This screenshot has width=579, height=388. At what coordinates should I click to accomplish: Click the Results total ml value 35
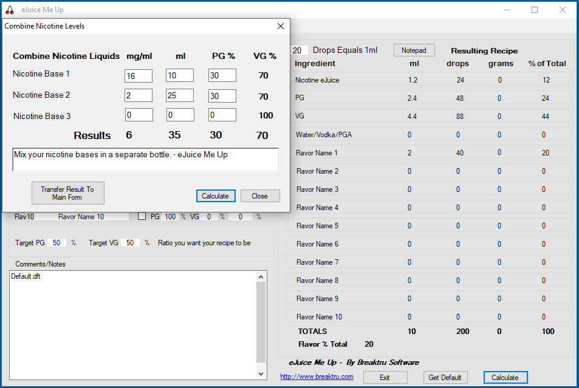174,135
